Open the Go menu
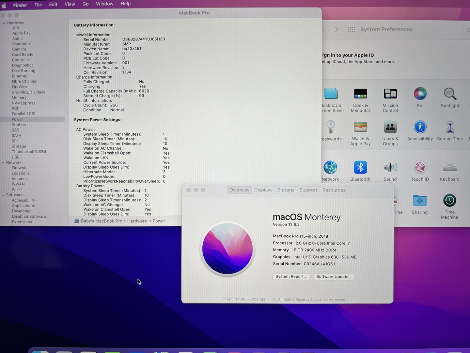This screenshot has width=470, height=353. [x=86, y=4]
